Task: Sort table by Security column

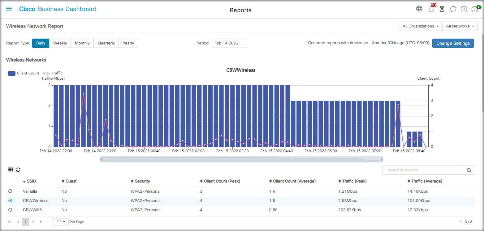Action: pyautogui.click(x=140, y=181)
